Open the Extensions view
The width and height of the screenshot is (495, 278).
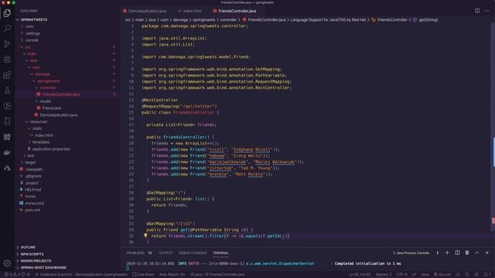click(x=7, y=75)
